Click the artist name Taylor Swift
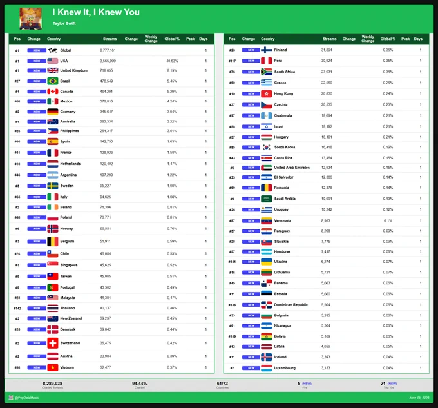This screenshot has height=408, width=438. coord(64,23)
